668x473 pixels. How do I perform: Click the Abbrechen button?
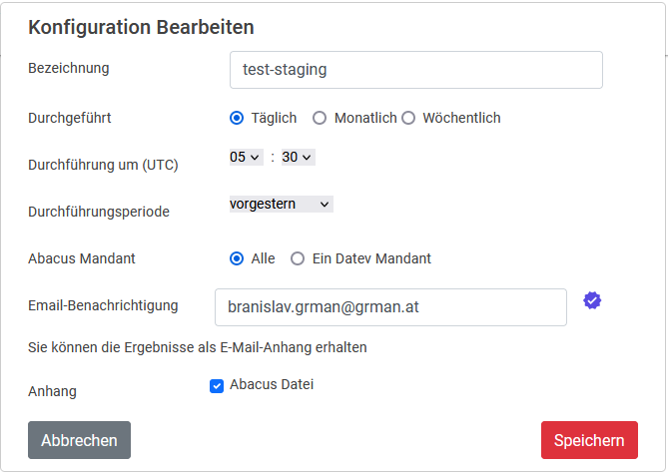pos(79,440)
